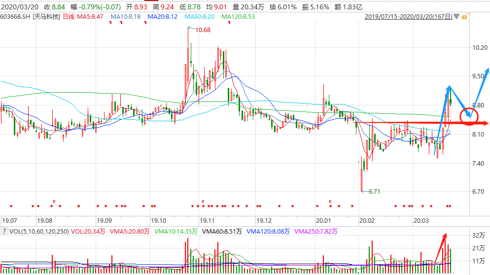This screenshot has height=275, width=490.
Task: Click the 天马科技 stock name
Action: [x=46, y=17]
